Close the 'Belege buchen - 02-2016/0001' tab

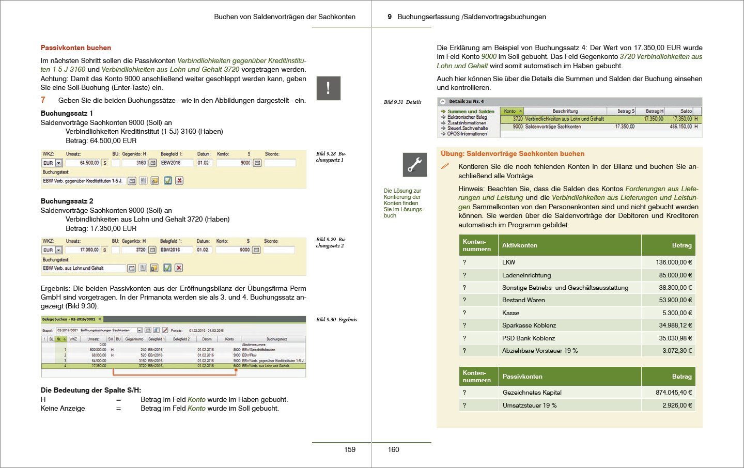pos(100,319)
